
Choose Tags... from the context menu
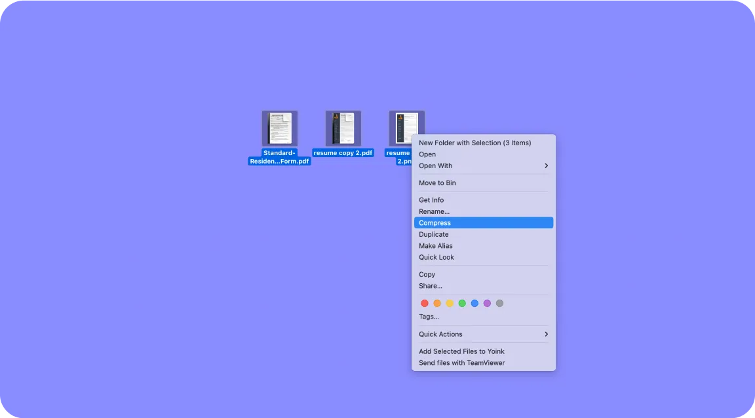coord(484,317)
